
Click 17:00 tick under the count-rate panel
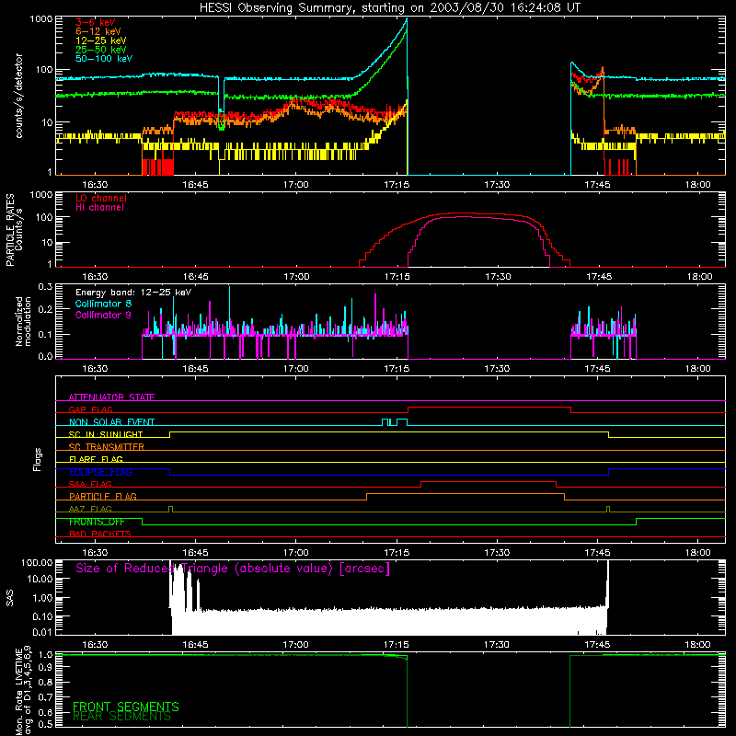tap(295, 185)
